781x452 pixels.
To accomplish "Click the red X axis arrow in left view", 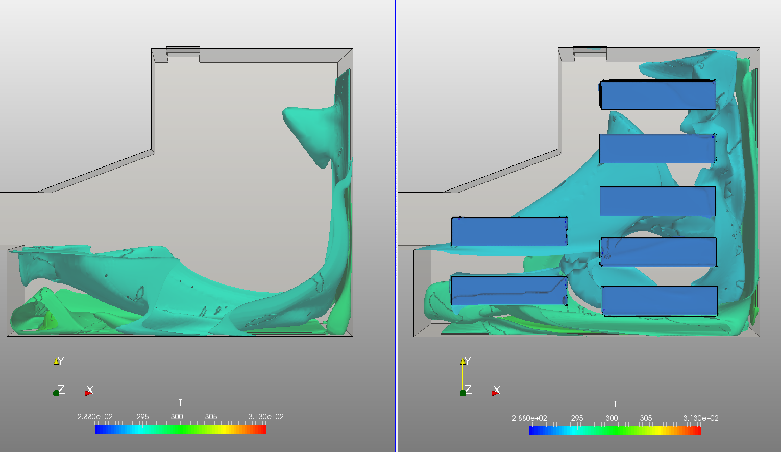I will pos(89,392).
